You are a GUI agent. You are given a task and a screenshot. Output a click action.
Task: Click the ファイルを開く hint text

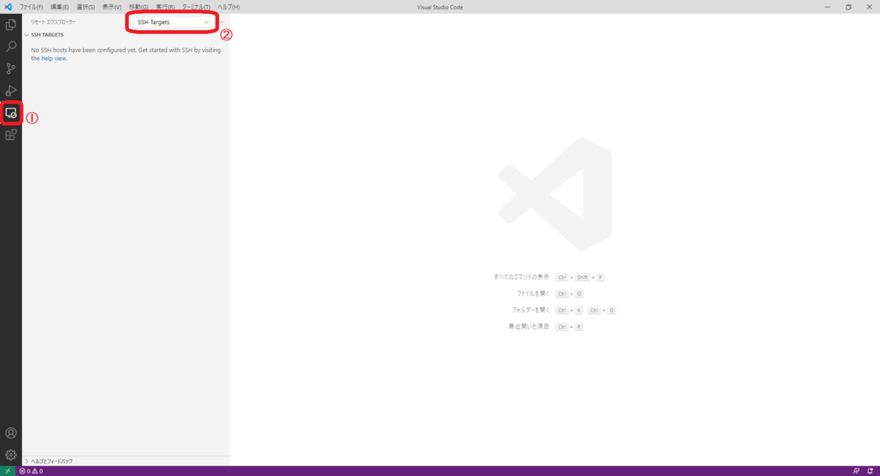pos(533,293)
